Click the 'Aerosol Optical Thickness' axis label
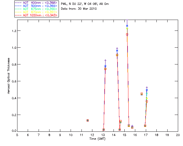This screenshot has width=183, height=146. [x=9, y=76]
